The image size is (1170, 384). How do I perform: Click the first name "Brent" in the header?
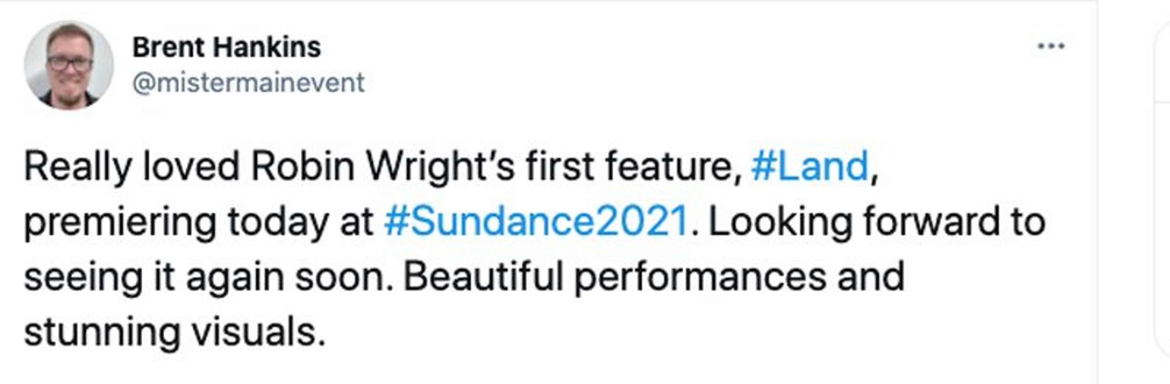168,47
